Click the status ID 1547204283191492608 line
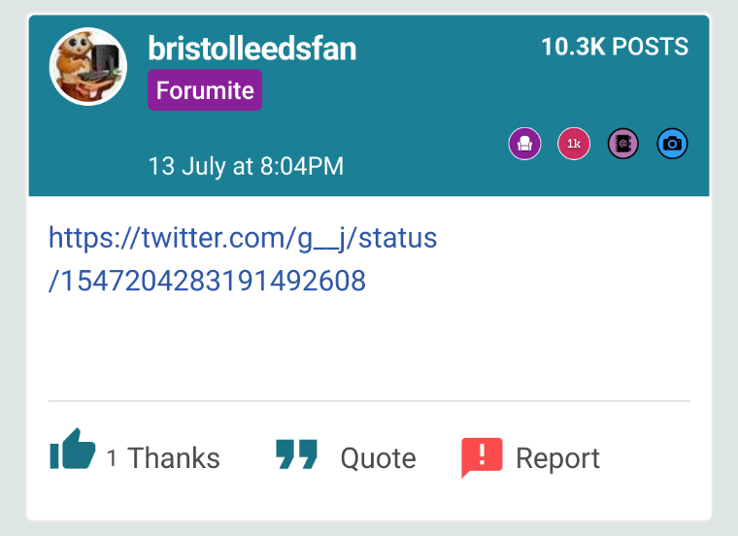The image size is (738, 536). pos(207,281)
